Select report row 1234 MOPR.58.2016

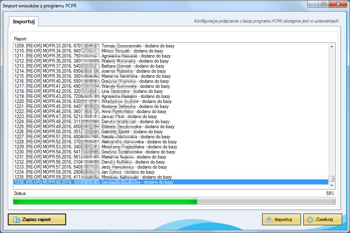(x=171, y=172)
